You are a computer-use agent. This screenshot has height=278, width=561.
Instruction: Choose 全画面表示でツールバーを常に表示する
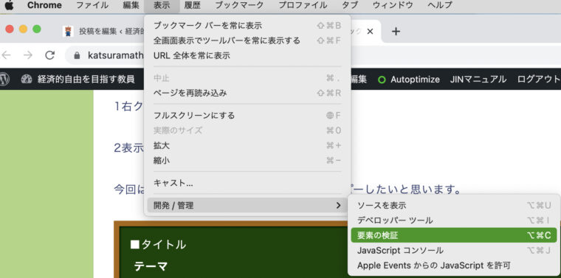click(x=247, y=41)
